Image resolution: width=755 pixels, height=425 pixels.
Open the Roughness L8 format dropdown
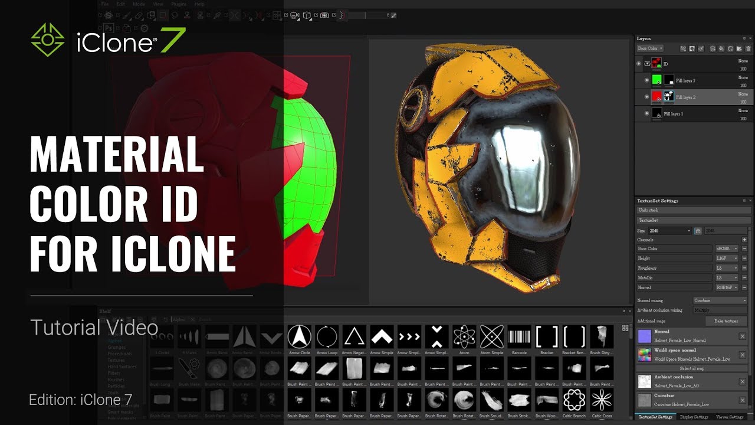click(x=727, y=268)
